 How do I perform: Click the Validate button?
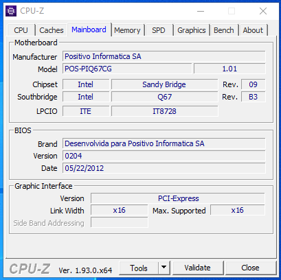[197, 268]
